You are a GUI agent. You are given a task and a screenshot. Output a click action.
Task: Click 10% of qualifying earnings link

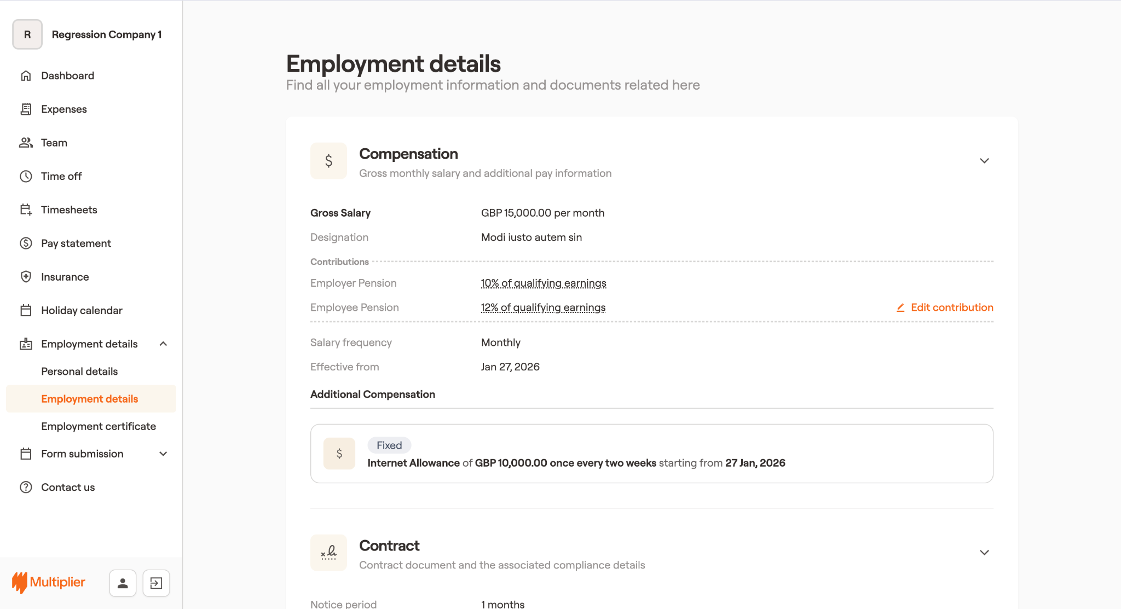tap(543, 283)
